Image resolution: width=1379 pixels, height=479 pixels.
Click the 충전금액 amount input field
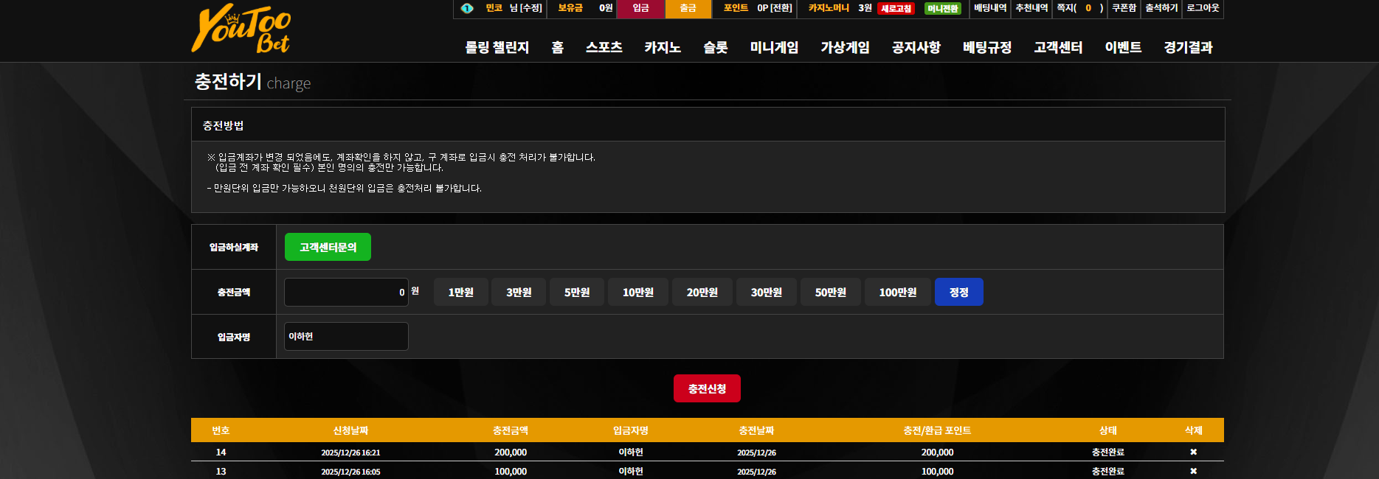346,292
